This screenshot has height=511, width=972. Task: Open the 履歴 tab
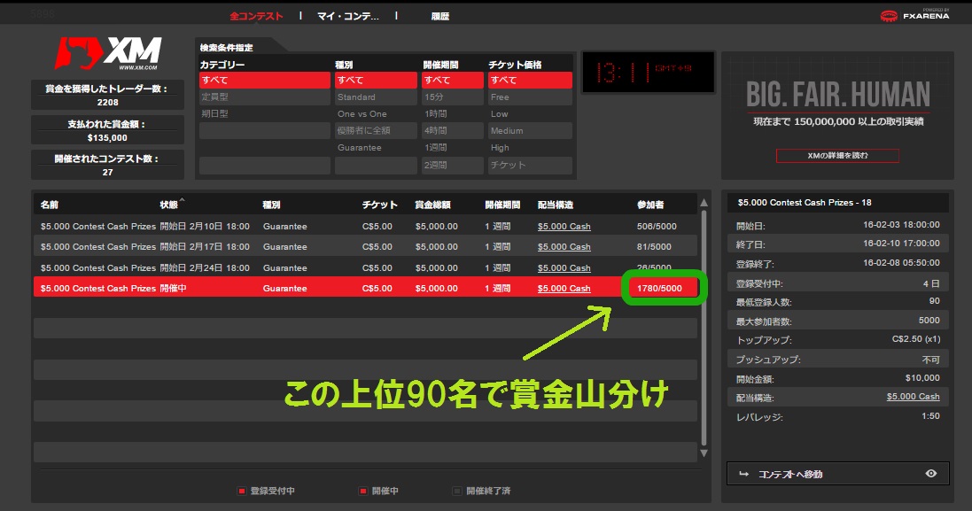pos(440,16)
